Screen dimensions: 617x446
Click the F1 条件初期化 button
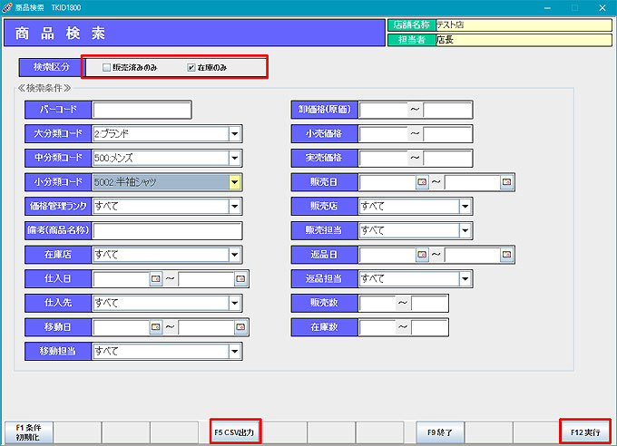pos(28,432)
